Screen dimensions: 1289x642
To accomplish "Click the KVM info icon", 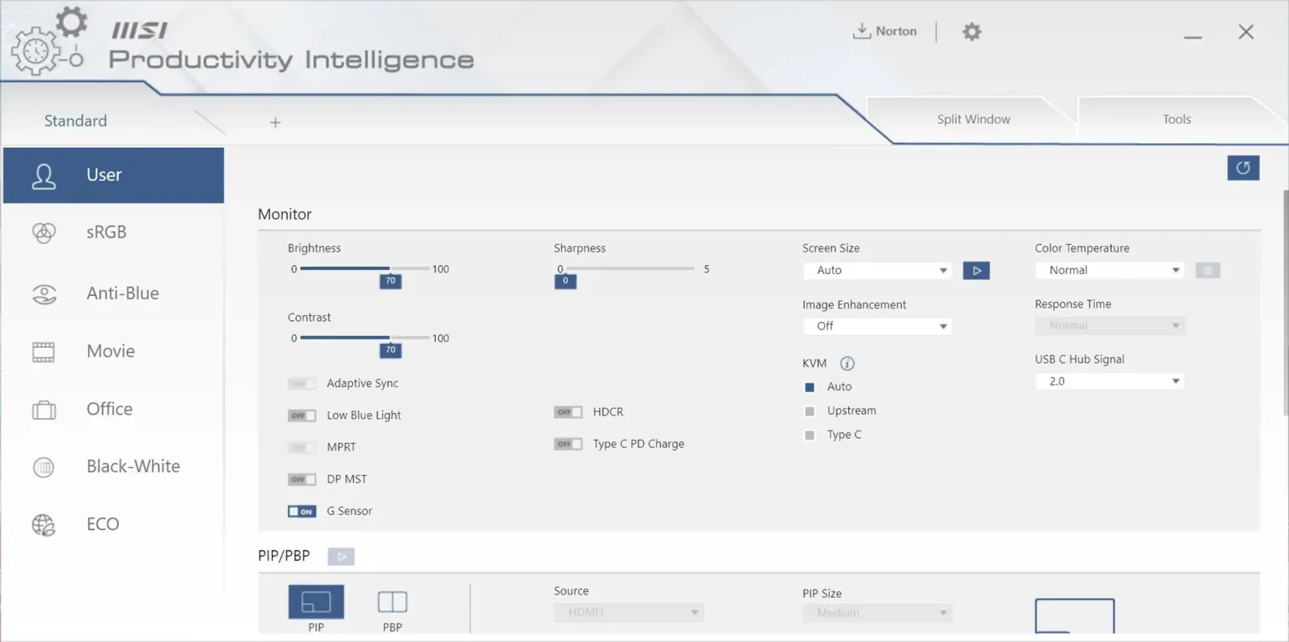I will [x=847, y=364].
